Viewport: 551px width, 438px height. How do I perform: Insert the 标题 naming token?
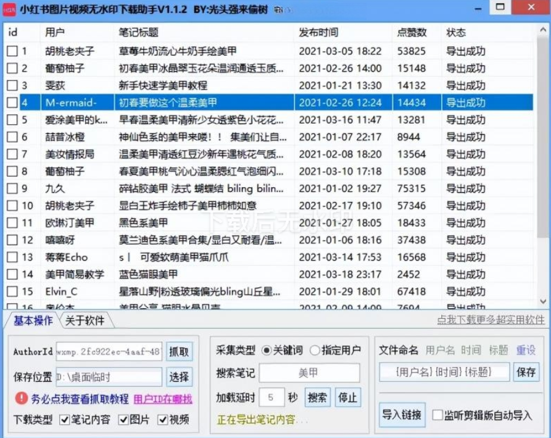pyautogui.click(x=499, y=350)
